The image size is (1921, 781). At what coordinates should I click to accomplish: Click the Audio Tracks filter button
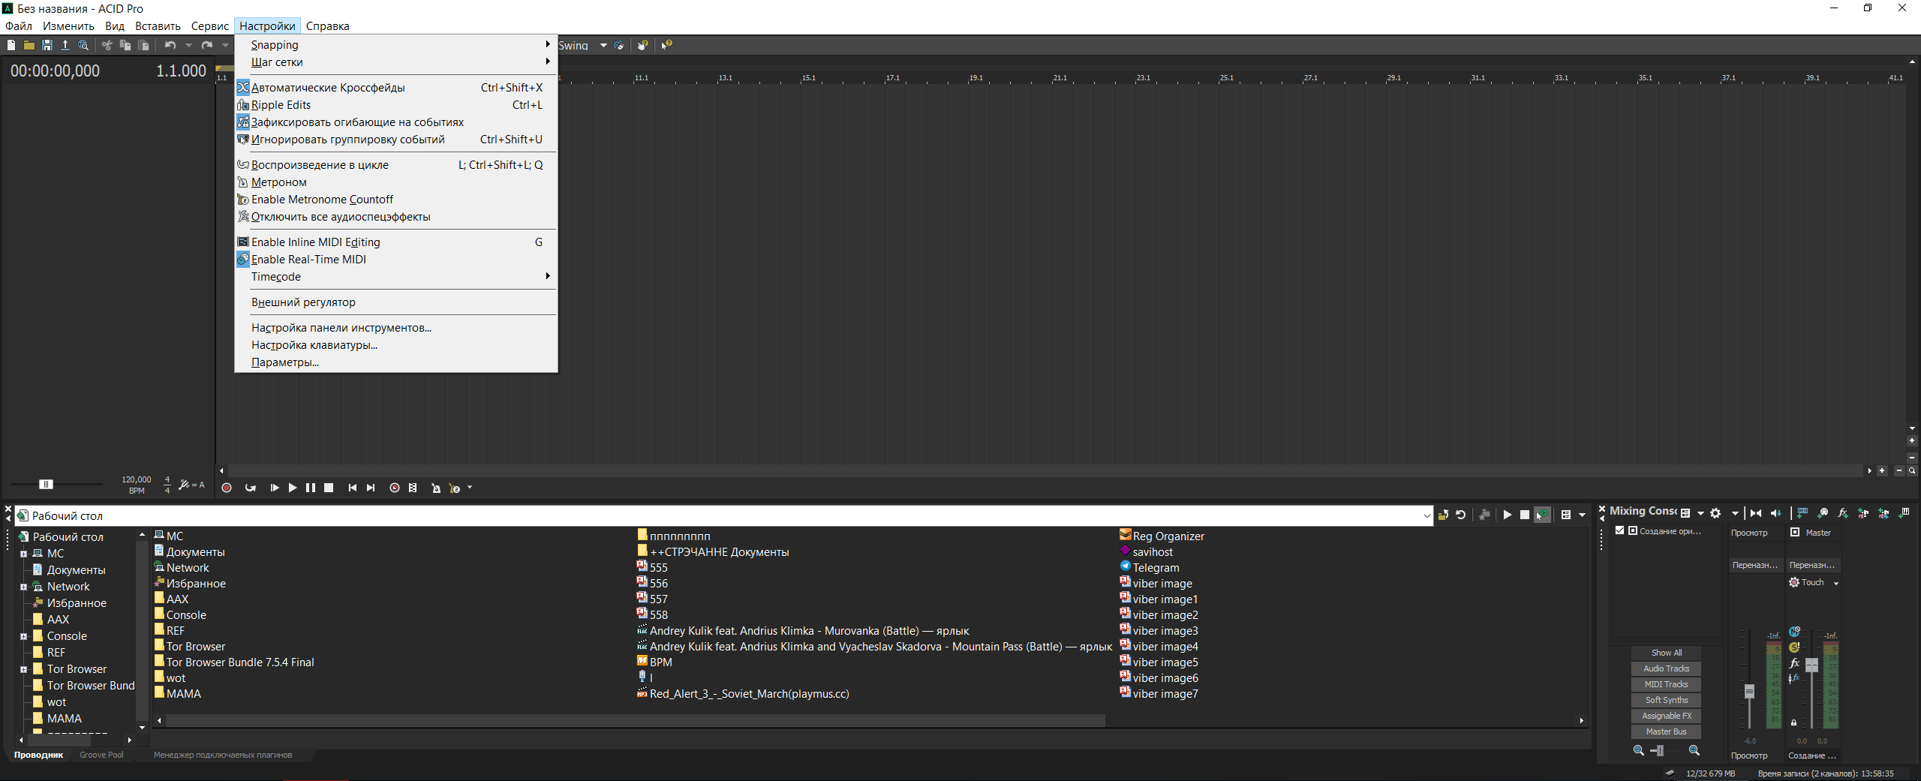[1666, 668]
